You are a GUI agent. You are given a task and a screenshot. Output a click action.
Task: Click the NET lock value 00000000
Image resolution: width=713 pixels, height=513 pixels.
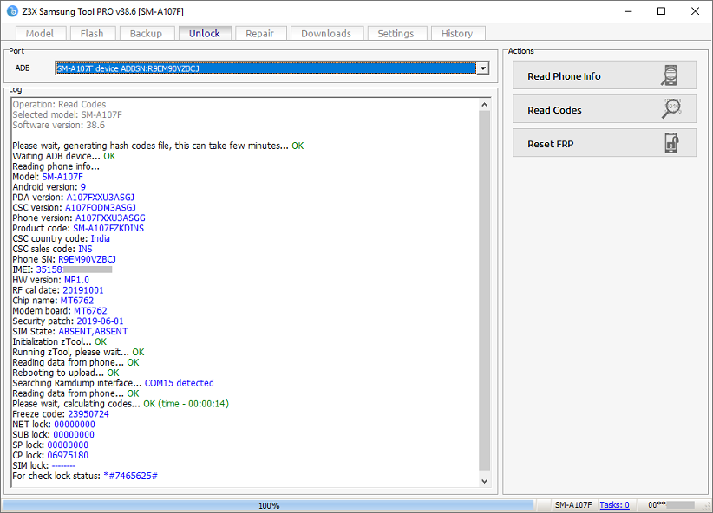75,425
